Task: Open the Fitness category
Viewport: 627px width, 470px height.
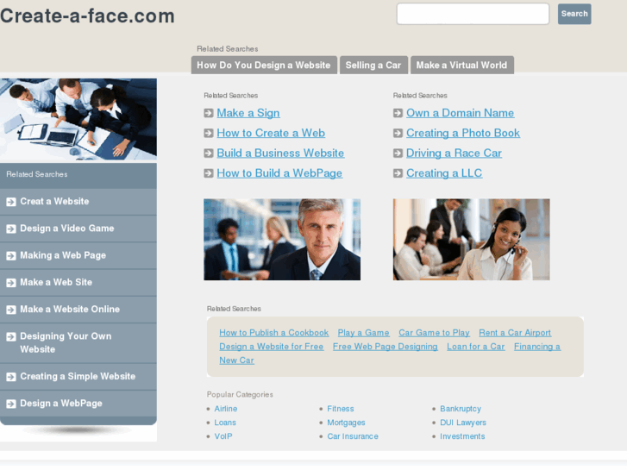Action: 341,409
